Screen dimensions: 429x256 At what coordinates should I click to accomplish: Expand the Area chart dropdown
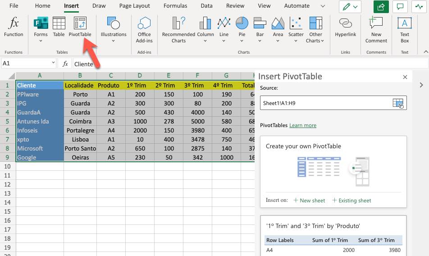point(278,41)
